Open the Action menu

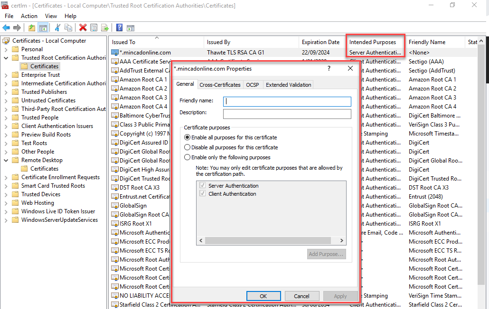(29, 16)
